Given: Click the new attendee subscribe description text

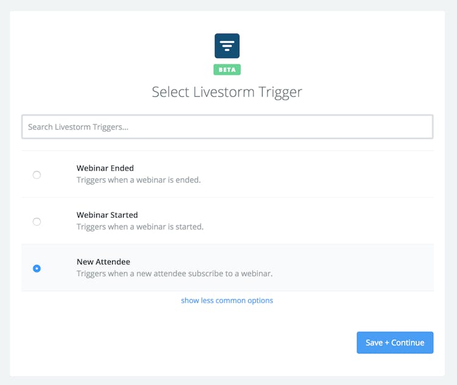Looking at the screenshot, I should (x=174, y=274).
